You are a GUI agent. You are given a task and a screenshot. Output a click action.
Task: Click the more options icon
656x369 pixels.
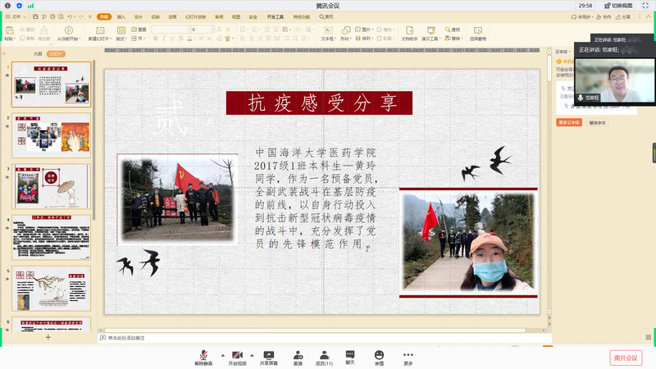tap(408, 355)
